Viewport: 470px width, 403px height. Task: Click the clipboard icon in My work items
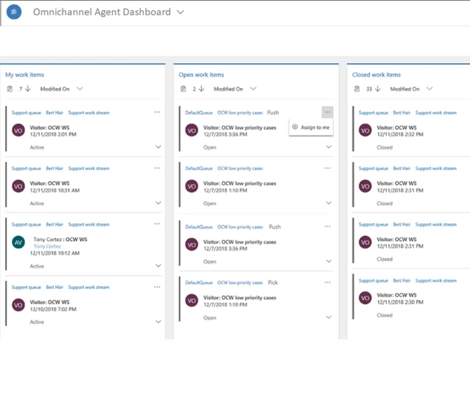click(x=10, y=89)
